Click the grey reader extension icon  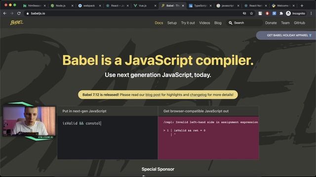click(260, 13)
